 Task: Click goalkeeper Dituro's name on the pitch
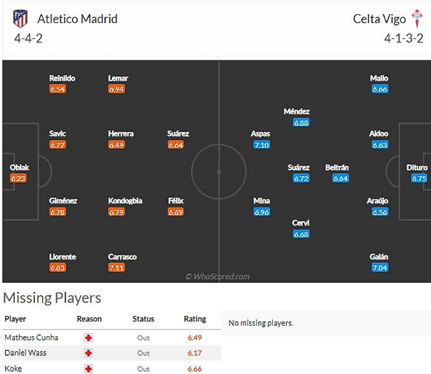417,168
